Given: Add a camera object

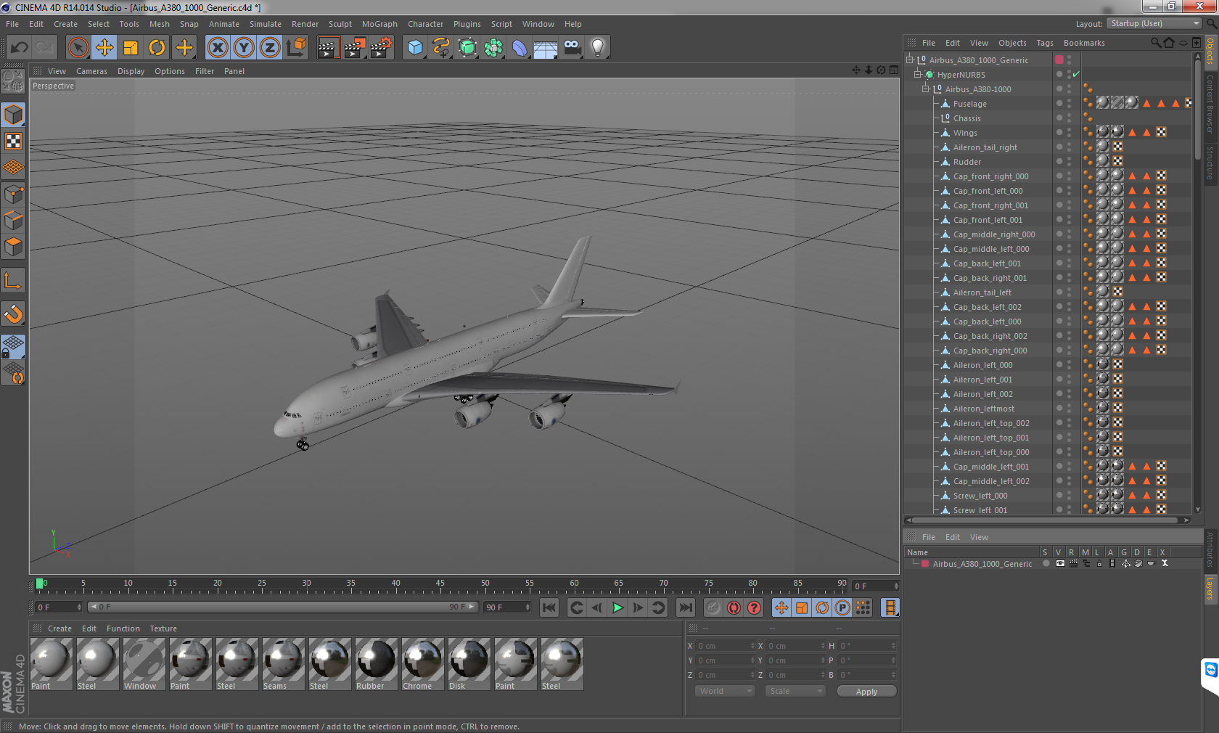Looking at the screenshot, I should [x=572, y=48].
